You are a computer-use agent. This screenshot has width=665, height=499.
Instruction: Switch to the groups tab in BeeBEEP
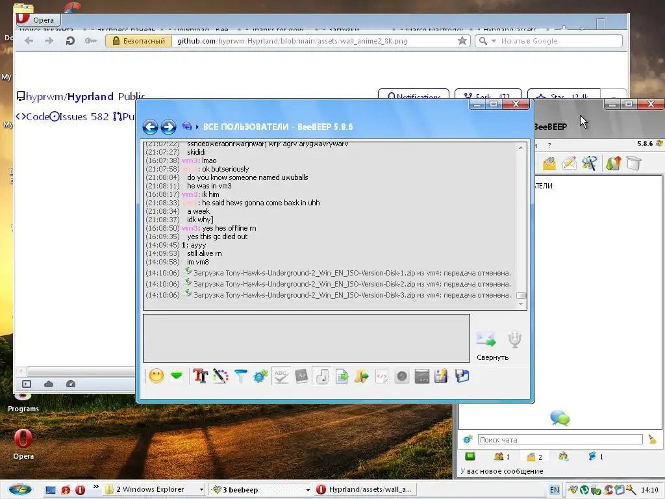[x=563, y=457]
